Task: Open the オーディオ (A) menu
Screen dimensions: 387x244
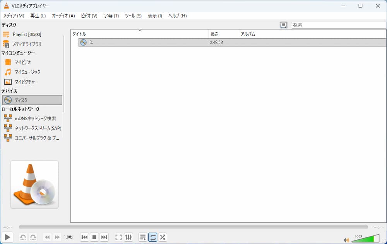Action: coord(63,16)
